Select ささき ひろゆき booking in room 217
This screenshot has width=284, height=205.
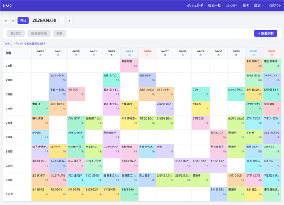(76, 137)
